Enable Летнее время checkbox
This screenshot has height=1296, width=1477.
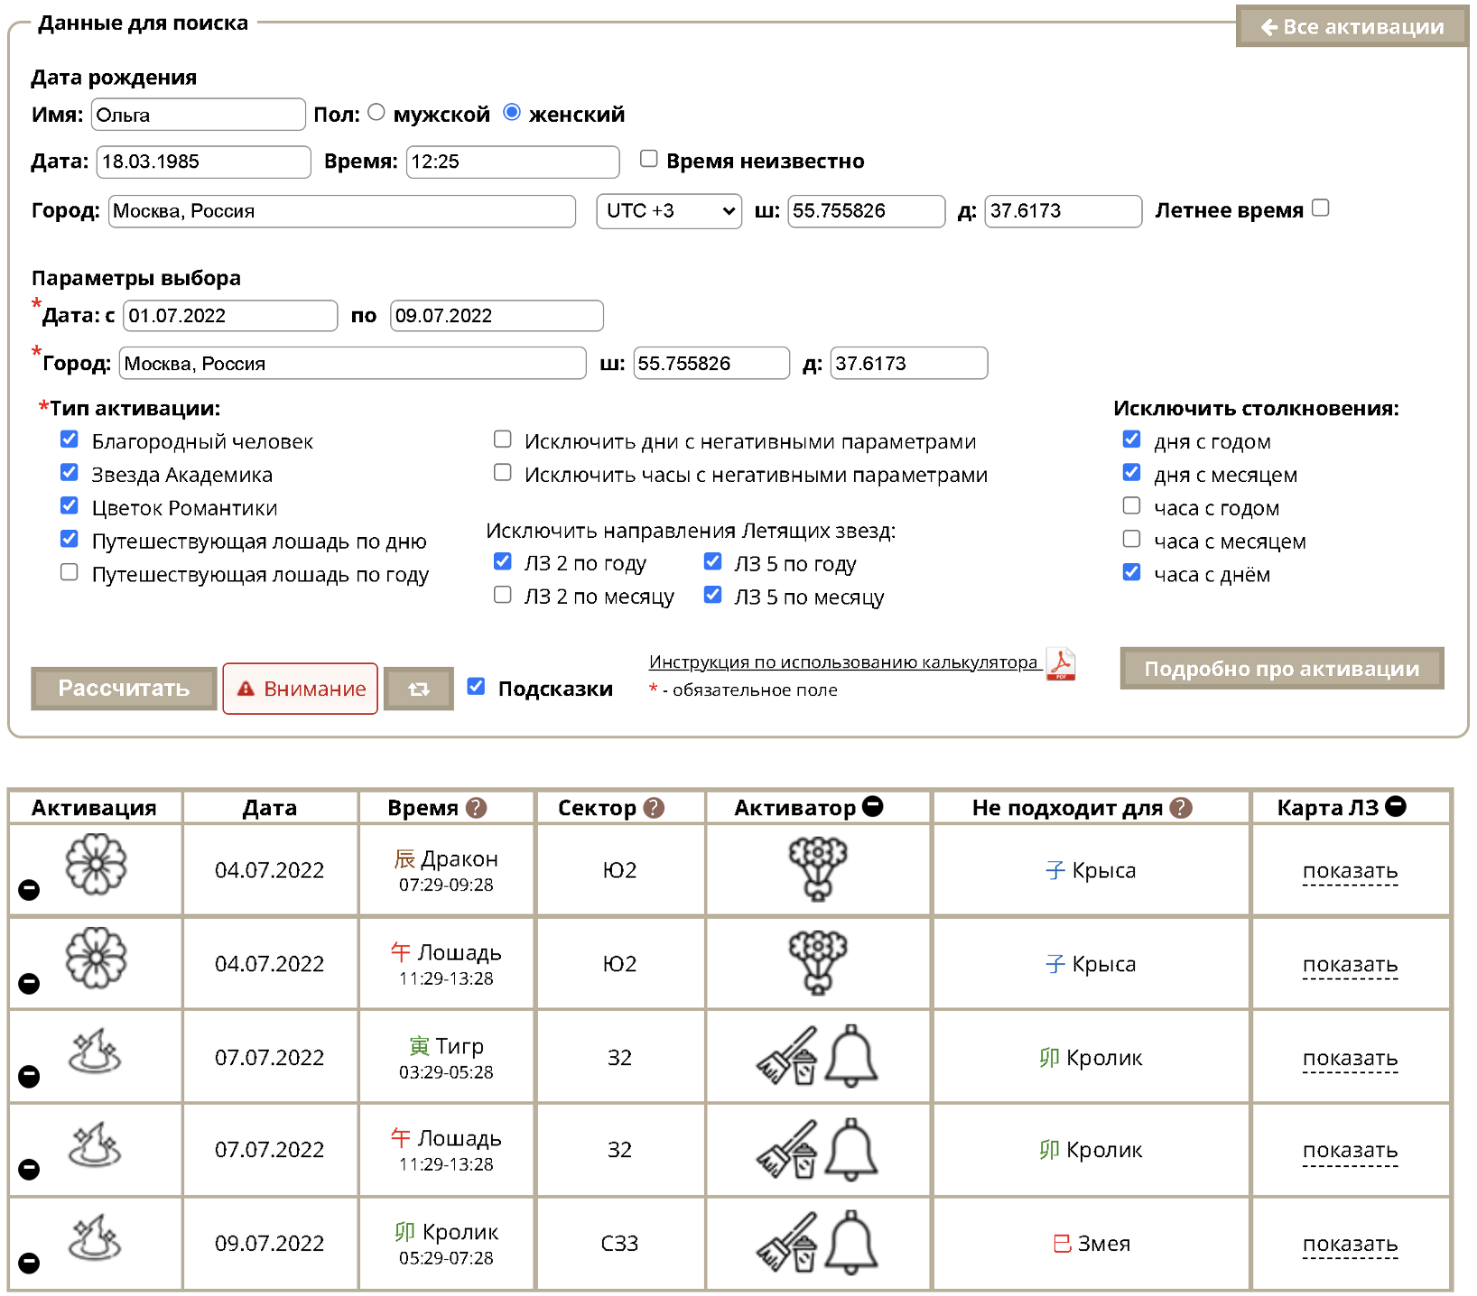click(1321, 208)
